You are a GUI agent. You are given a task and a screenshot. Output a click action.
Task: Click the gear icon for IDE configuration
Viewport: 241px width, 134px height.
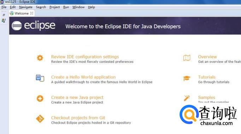pos(40,58)
